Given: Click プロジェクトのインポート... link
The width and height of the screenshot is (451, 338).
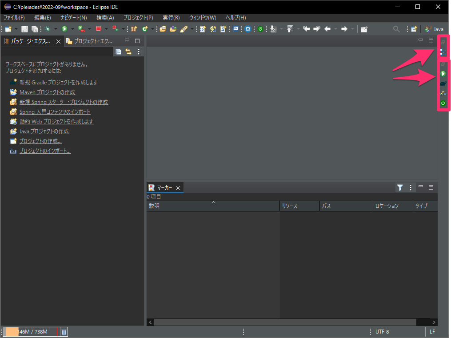Looking at the screenshot, I should pyautogui.click(x=45, y=151).
